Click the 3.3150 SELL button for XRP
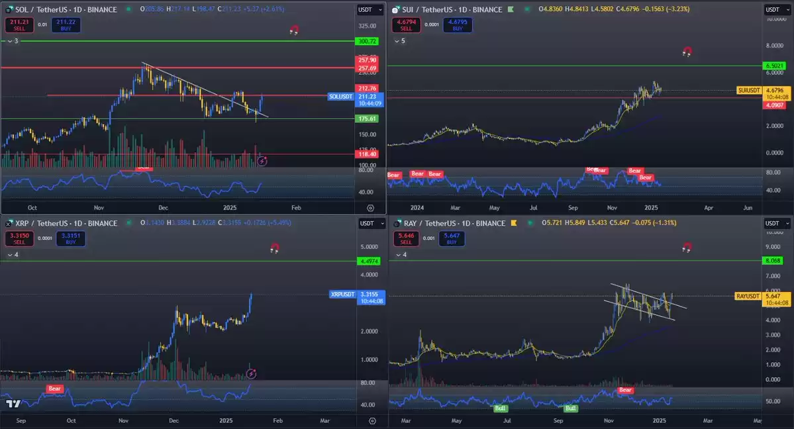 19,238
